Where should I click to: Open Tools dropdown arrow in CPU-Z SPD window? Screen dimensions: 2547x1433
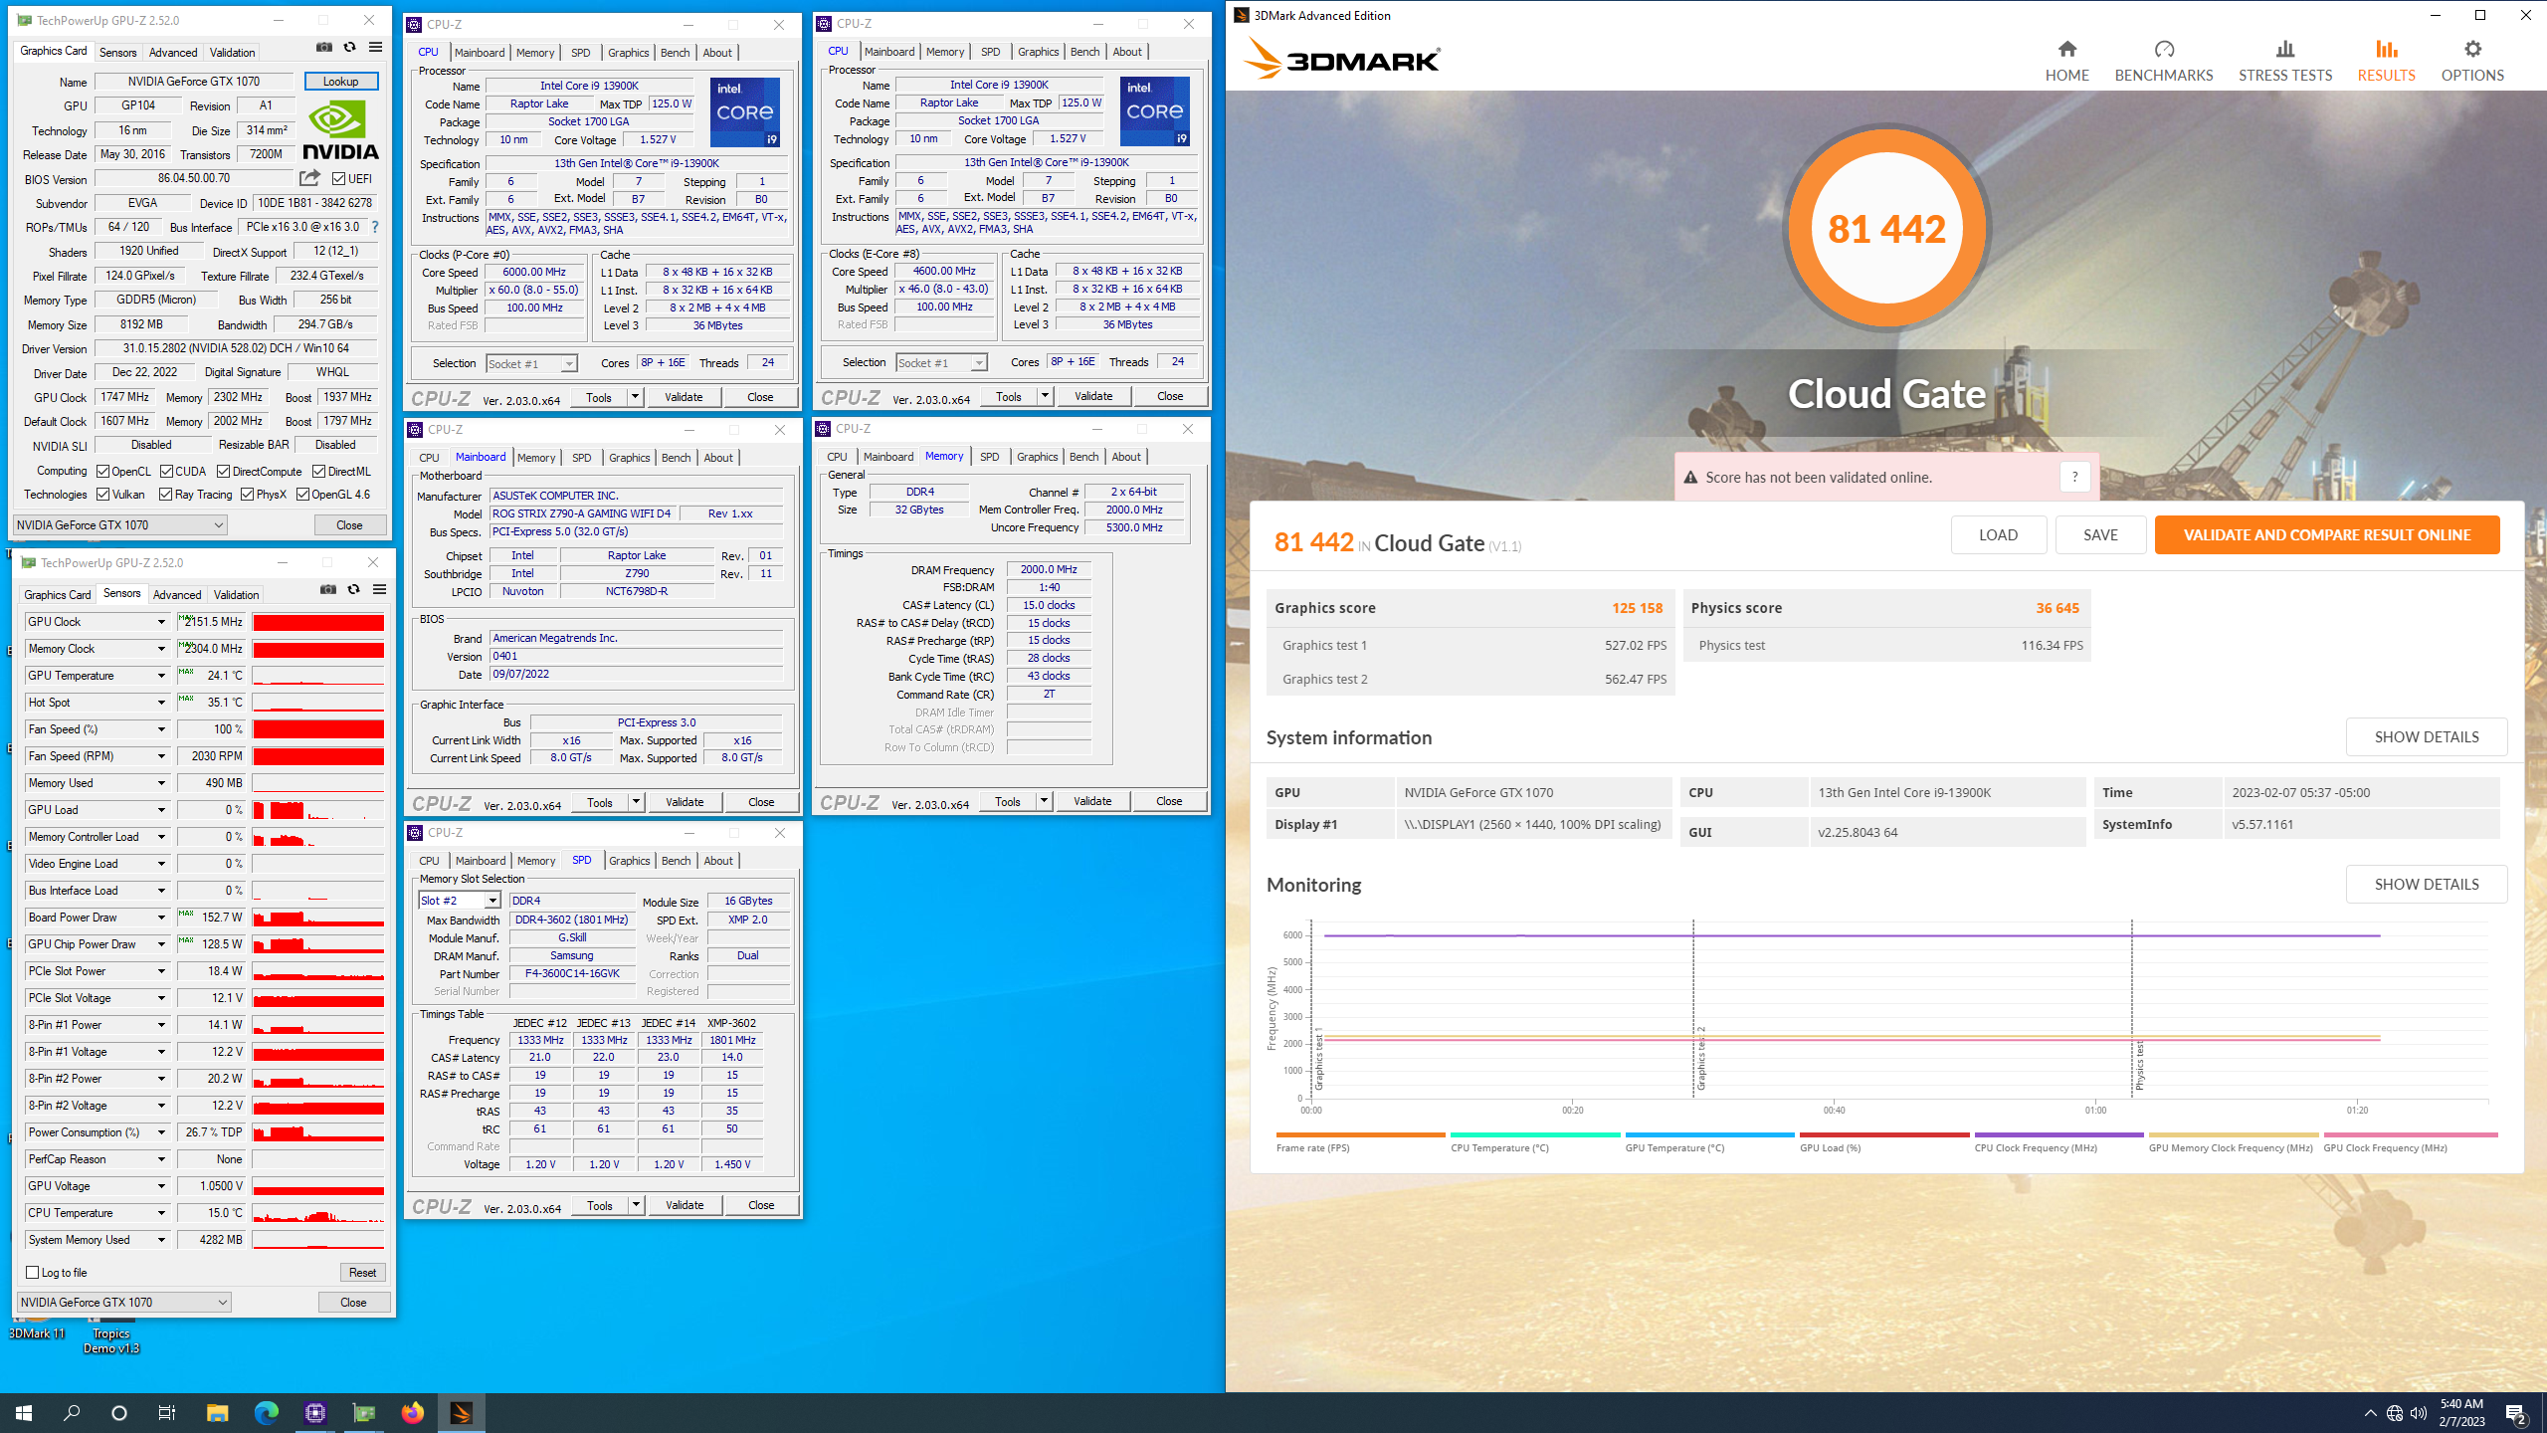[636, 1205]
